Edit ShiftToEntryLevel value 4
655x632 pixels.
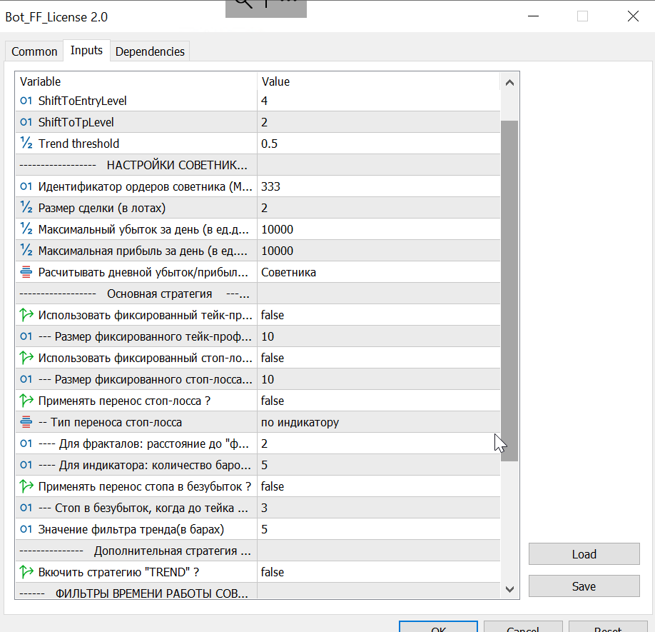(378, 101)
